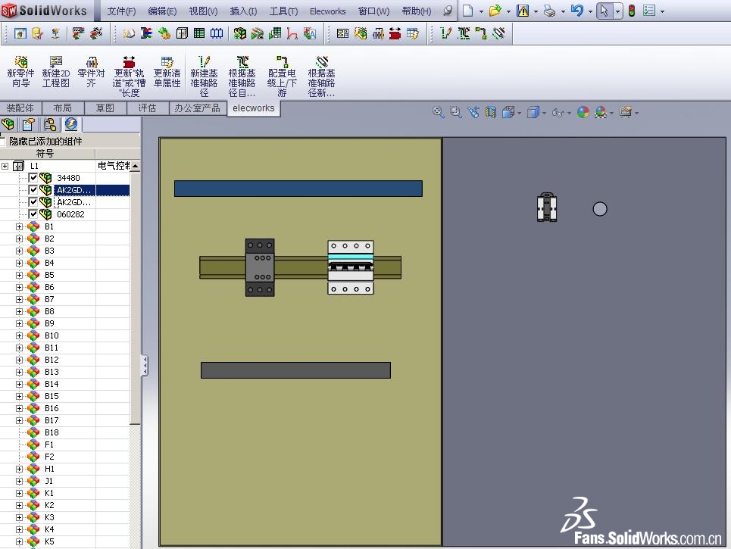Open the FeatureManager design tree tab
Image resolution: width=731 pixels, height=549 pixels.
point(8,124)
